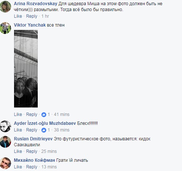Reply to Ayder Muzhdabaev's comment
Image resolution: width=182 pixels, height=171 pixels.
point(31,130)
